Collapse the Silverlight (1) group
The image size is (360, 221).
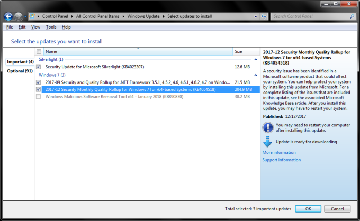(256, 59)
